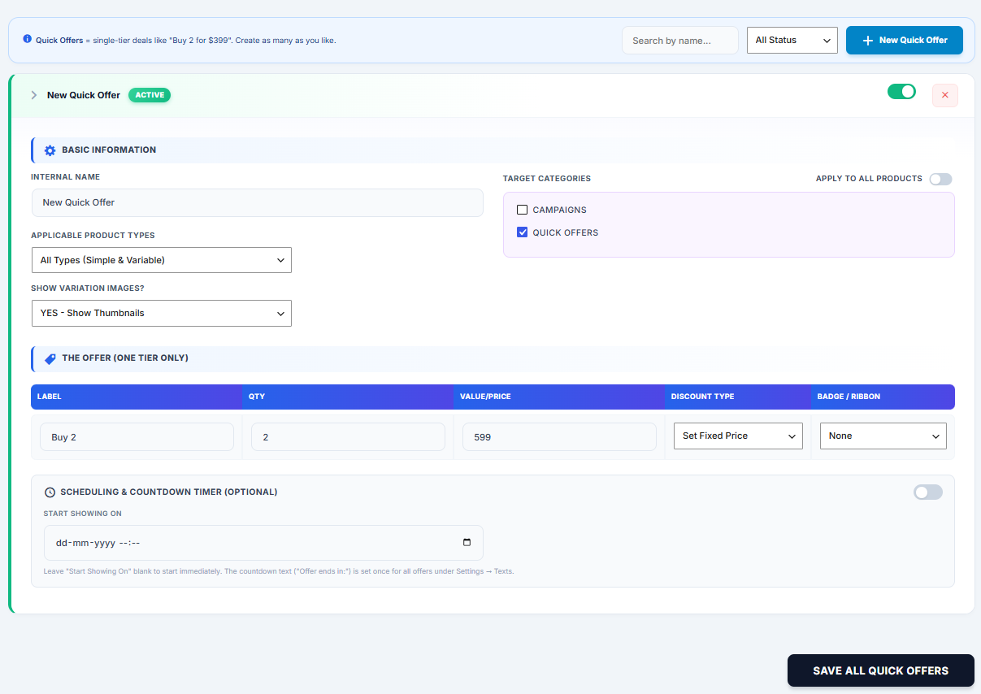Click the plus icon on New Quick Offer button
This screenshot has height=694, width=981.
coord(867,41)
